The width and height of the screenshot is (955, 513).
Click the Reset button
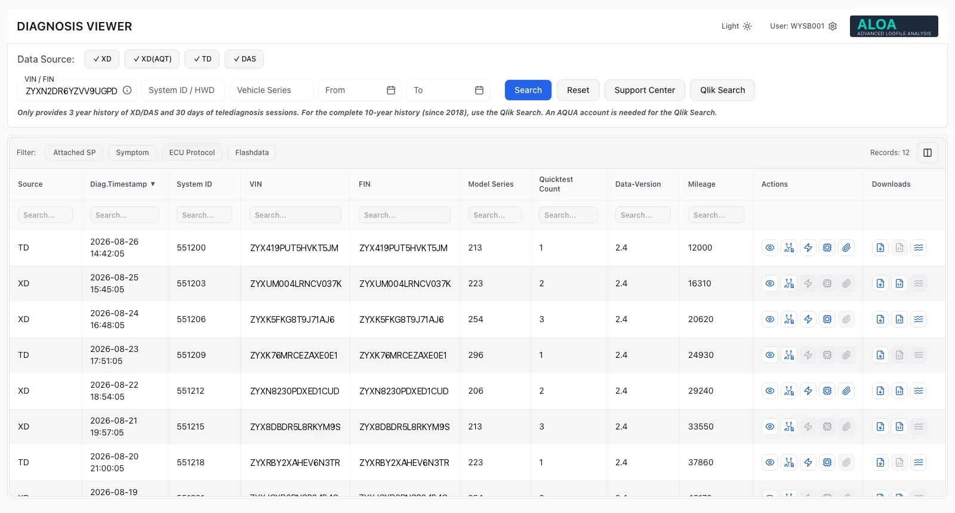[578, 90]
